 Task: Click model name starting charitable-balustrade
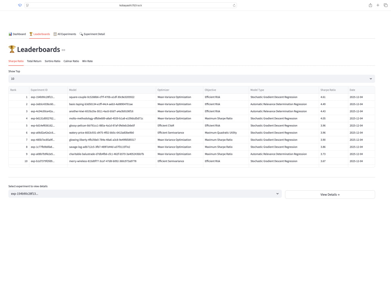106,154
